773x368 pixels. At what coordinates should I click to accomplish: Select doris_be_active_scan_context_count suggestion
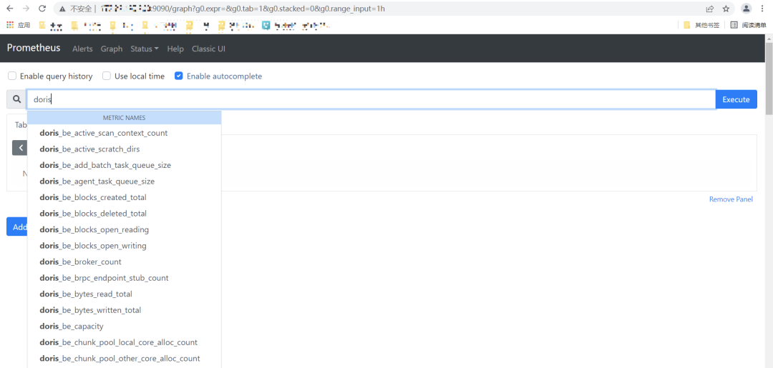[x=125, y=133]
